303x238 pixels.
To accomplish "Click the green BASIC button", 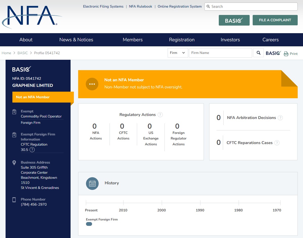I will click(234, 21).
